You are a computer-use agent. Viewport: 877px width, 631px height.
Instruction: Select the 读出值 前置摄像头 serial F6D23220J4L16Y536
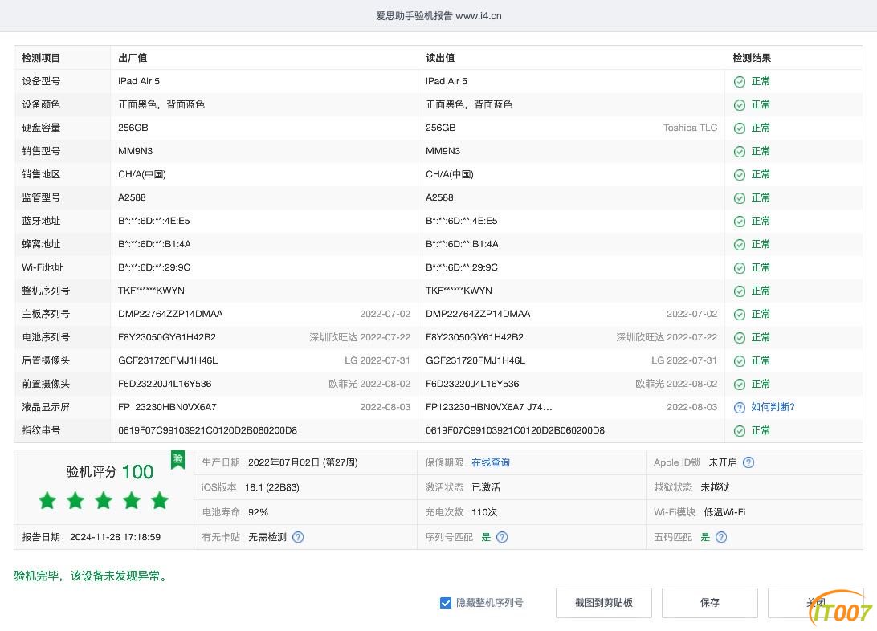tap(472, 384)
